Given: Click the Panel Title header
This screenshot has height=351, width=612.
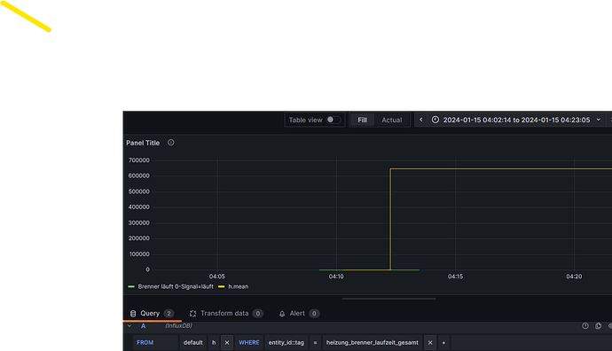Looking at the screenshot, I should click(x=143, y=143).
